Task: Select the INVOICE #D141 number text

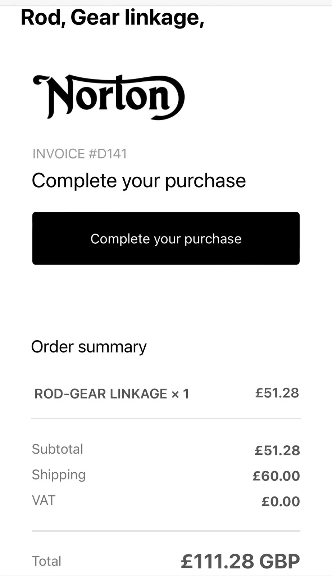Action: click(79, 154)
